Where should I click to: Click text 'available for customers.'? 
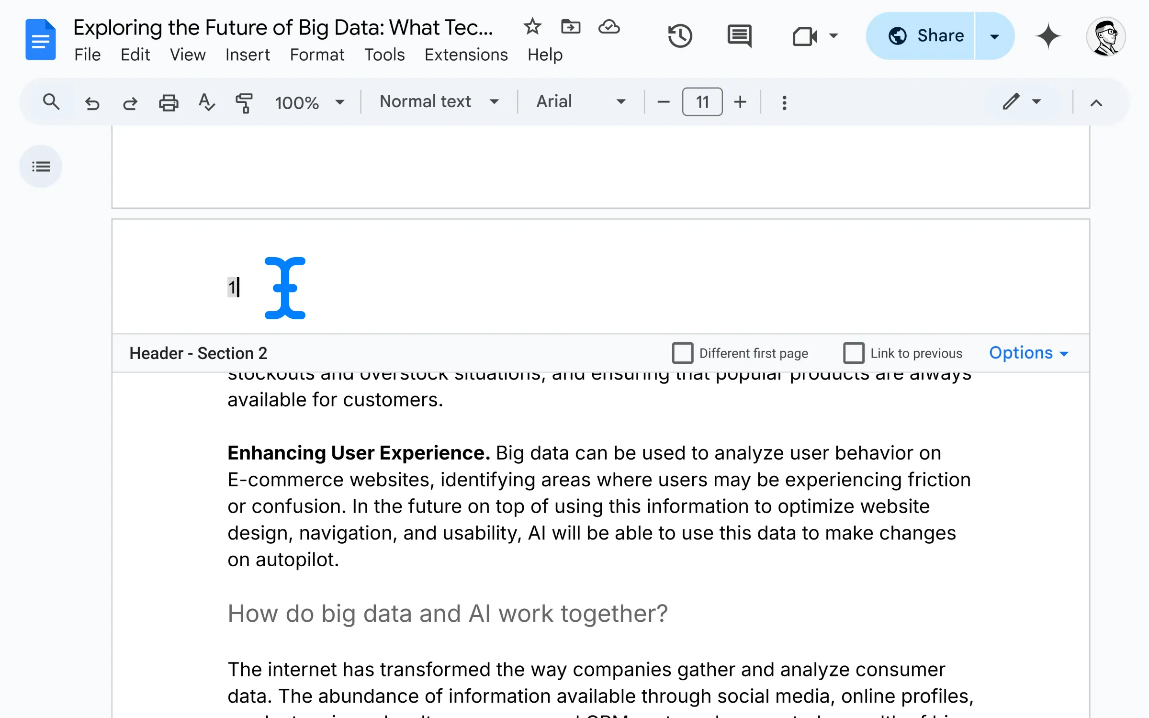coord(335,400)
